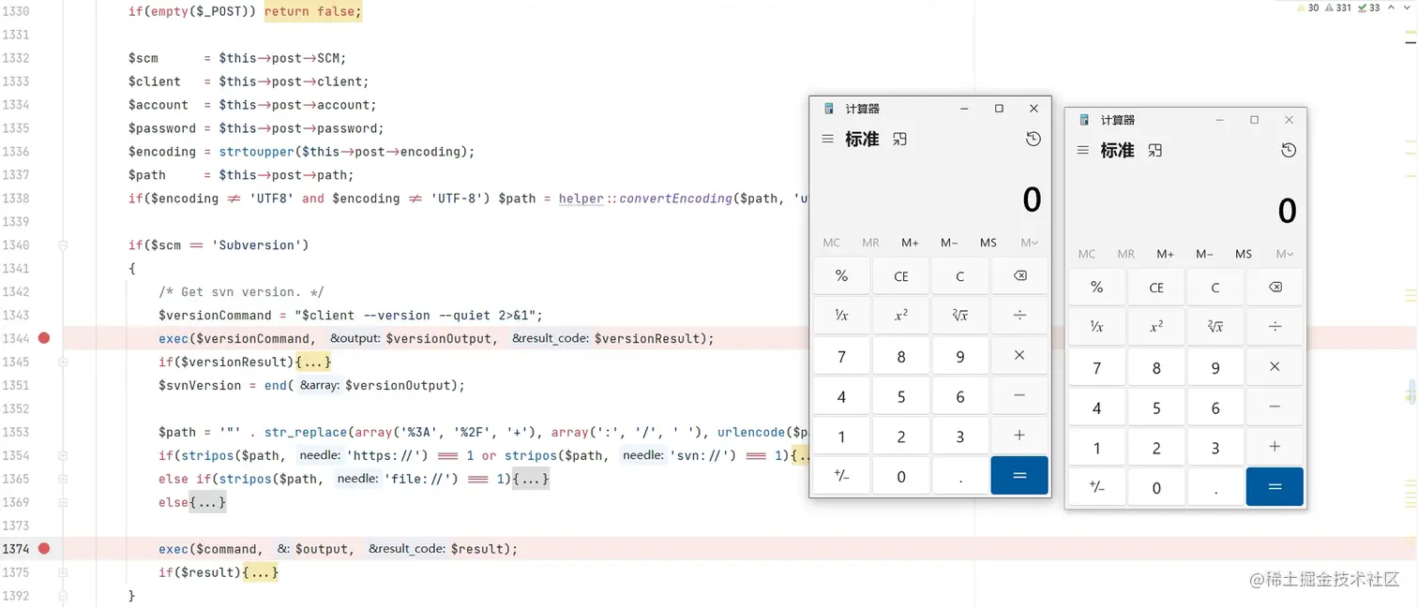Click the helper class reference on line 1338
1418x607 pixels.
pos(581,199)
